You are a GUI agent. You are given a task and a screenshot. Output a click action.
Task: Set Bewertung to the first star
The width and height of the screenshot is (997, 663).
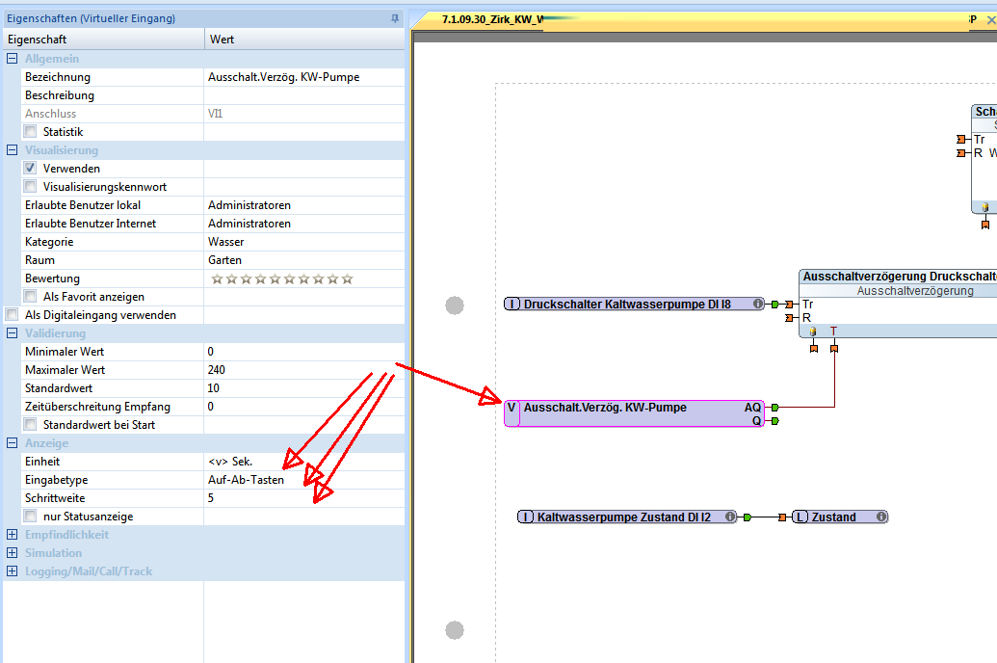click(217, 278)
